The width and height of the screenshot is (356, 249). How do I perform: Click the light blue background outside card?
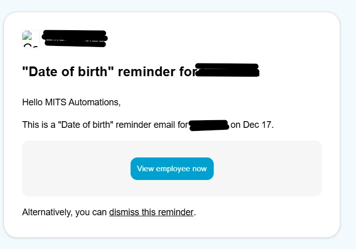[x=348, y=128]
